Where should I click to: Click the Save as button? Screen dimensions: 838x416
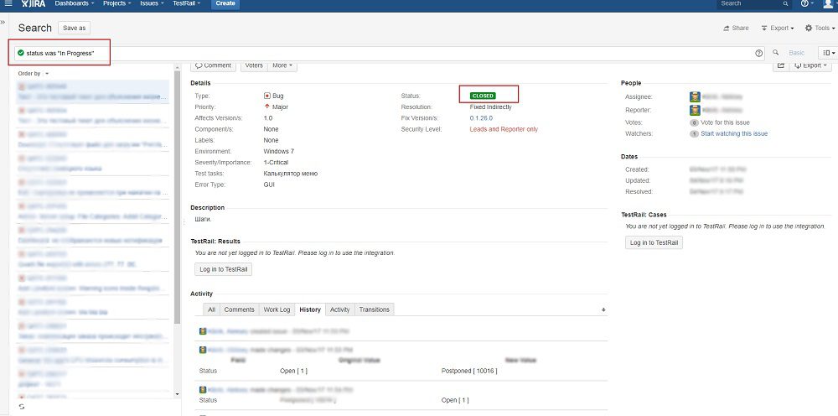pos(75,28)
